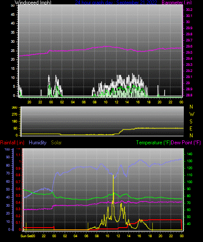Screen dimensions: 203x242
Task: Click the 130 temperature axis value
Action: 189,161
